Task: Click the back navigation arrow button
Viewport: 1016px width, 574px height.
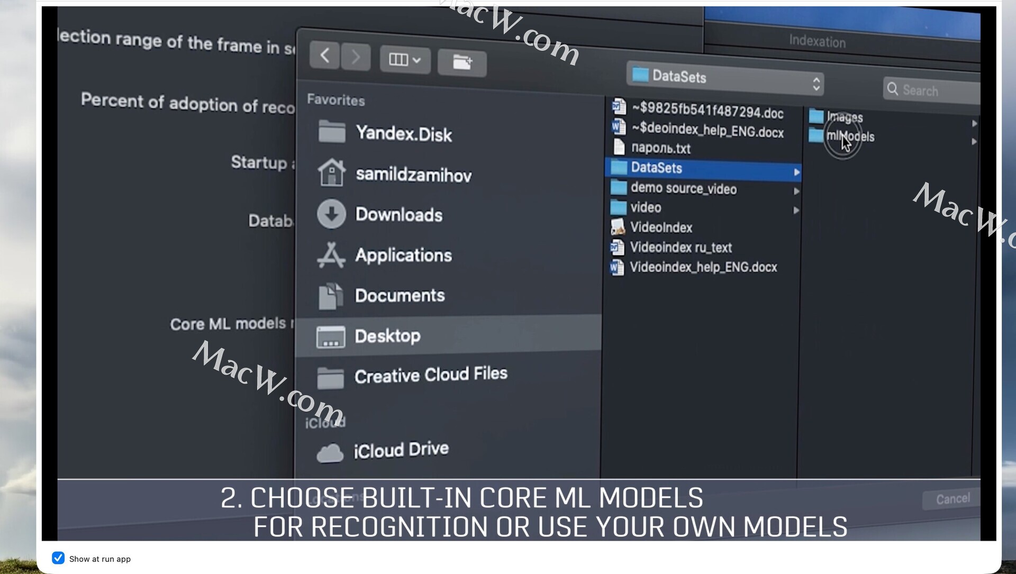Action: click(324, 55)
